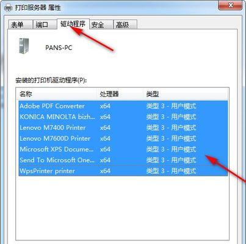Pick Microsoft XPS Docume... driver entry
Viewport: 246px width, 244px height.
click(x=123, y=149)
